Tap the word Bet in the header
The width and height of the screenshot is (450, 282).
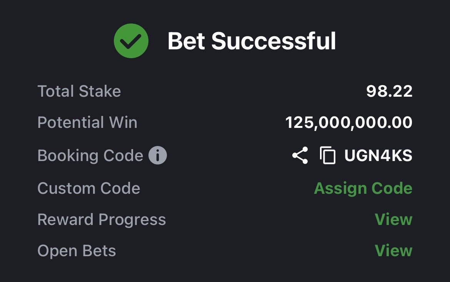[186, 41]
